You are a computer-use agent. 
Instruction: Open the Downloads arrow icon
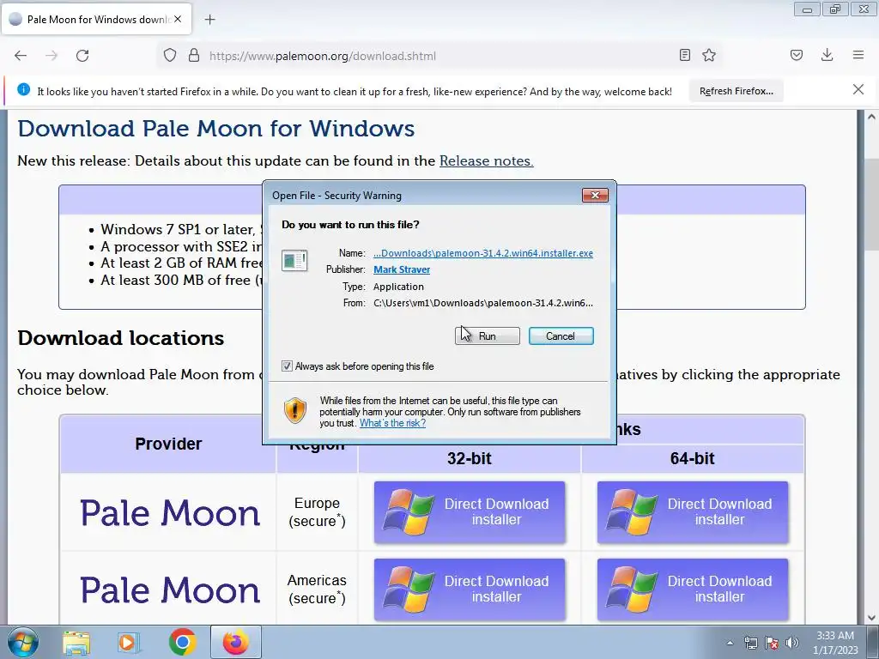point(827,55)
